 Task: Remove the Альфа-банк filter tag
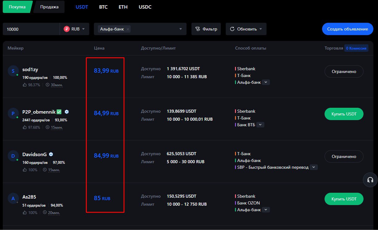pyautogui.click(x=128, y=29)
